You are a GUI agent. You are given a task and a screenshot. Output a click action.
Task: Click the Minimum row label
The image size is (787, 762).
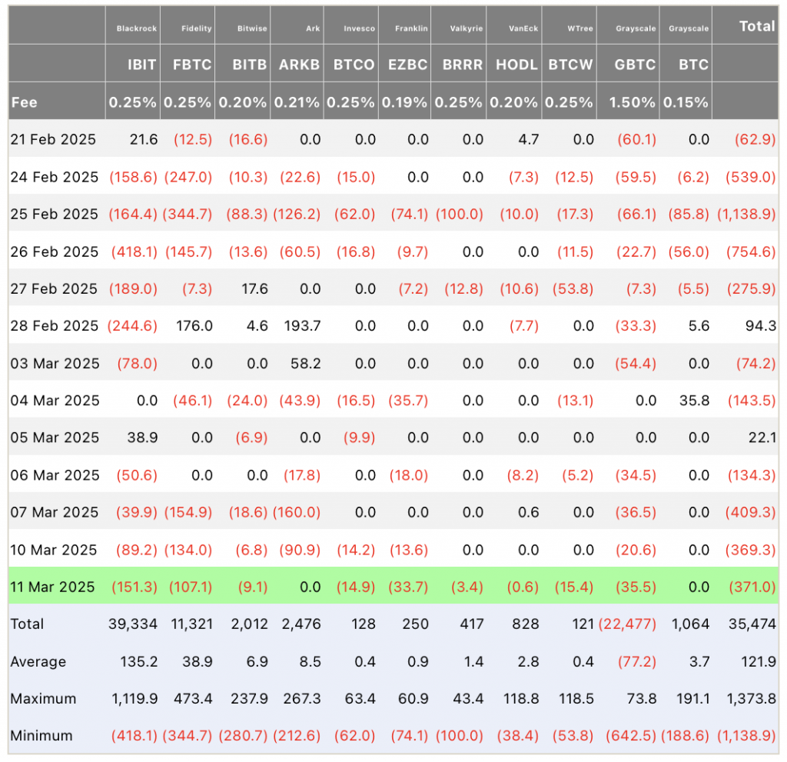(x=42, y=736)
